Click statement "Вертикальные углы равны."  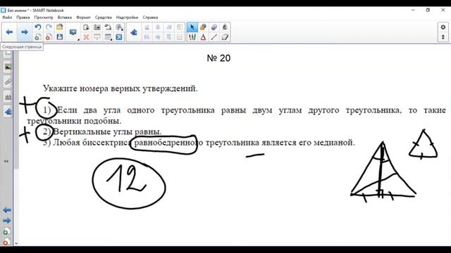(107, 131)
